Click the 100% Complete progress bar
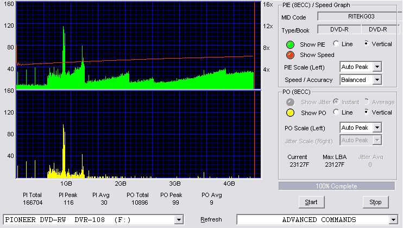Screen dimensions: 403x228 [x=336, y=186]
